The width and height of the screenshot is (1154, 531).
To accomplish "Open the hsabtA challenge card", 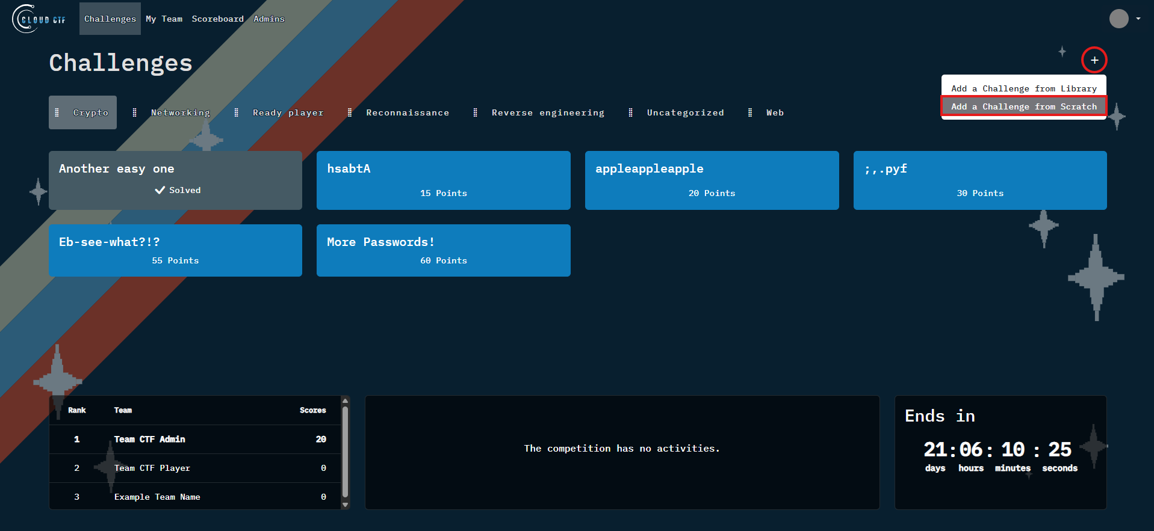I will [443, 180].
